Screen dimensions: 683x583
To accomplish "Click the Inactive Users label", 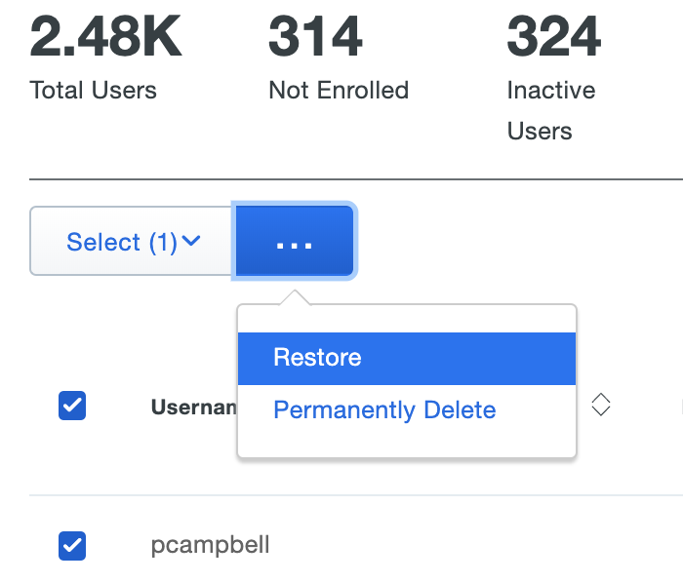I will [x=551, y=110].
